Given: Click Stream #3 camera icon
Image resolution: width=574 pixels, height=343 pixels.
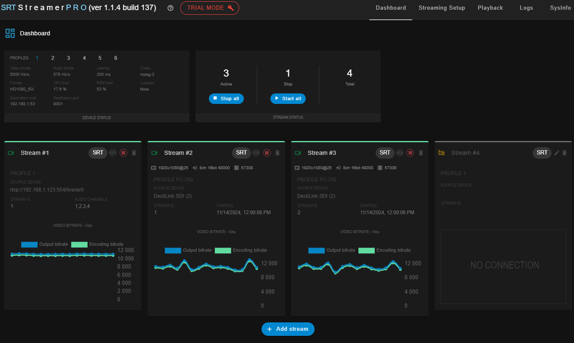Looking at the screenshot, I should click(298, 153).
